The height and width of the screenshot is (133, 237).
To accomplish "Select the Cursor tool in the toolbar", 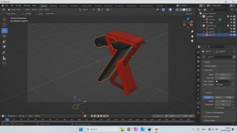I will (4, 25).
